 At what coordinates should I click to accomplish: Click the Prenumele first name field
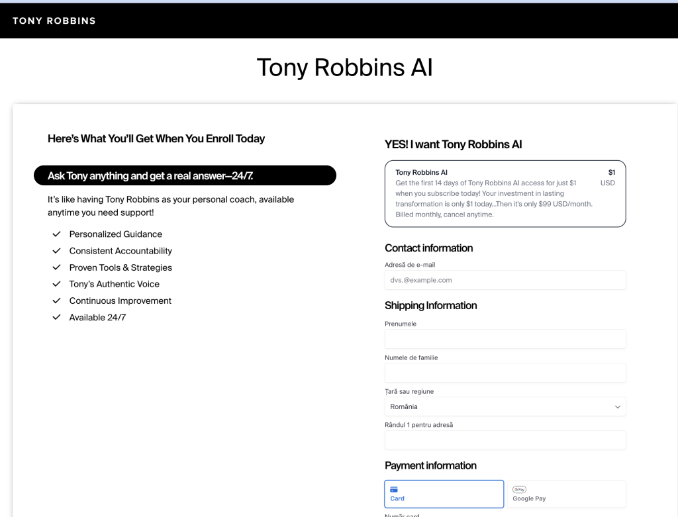tap(505, 339)
